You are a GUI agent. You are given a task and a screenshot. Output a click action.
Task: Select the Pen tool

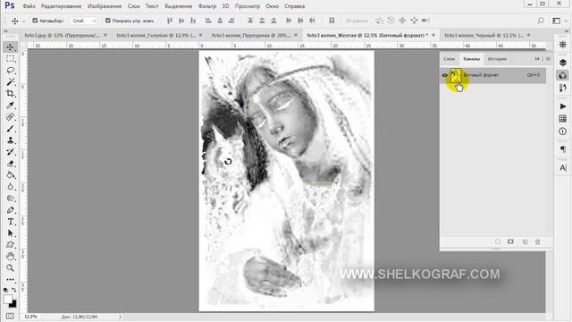[x=10, y=210]
